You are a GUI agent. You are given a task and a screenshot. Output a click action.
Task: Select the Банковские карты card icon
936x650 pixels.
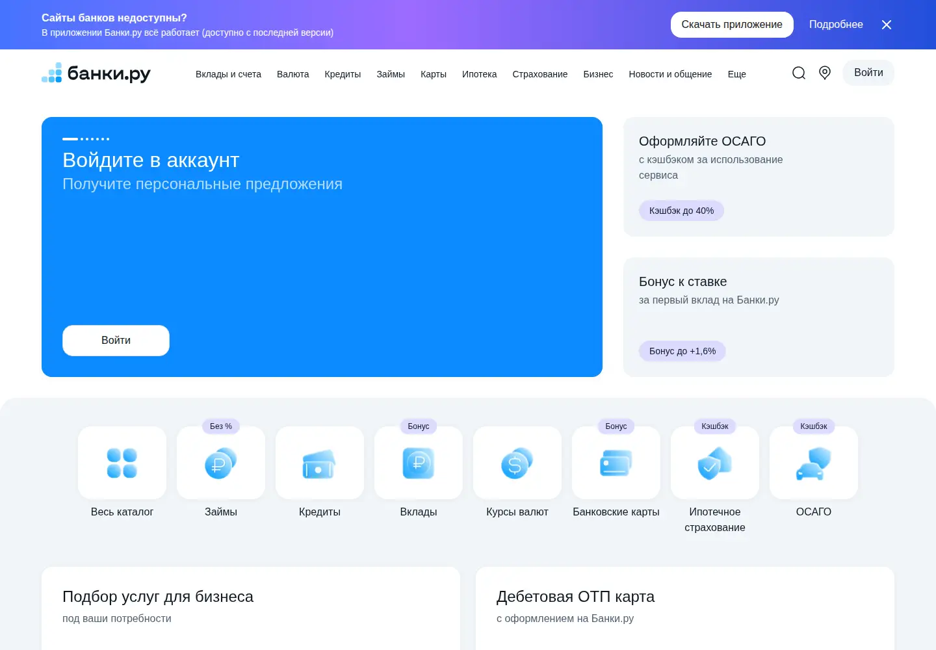pyautogui.click(x=616, y=463)
